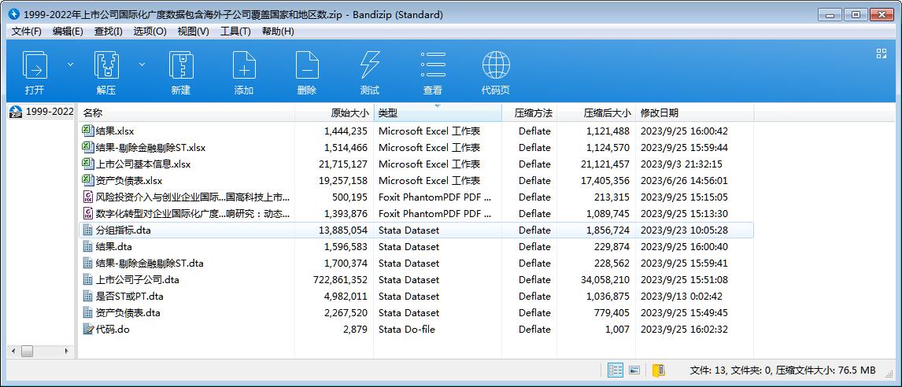Sort by 修改日期 column header
The width and height of the screenshot is (902, 387).
pyautogui.click(x=694, y=113)
